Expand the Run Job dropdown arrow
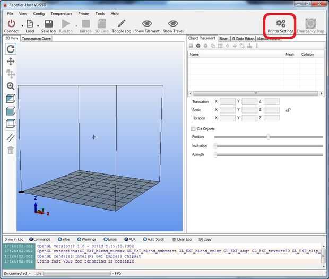The height and width of the screenshot is (279, 329). 76,26
